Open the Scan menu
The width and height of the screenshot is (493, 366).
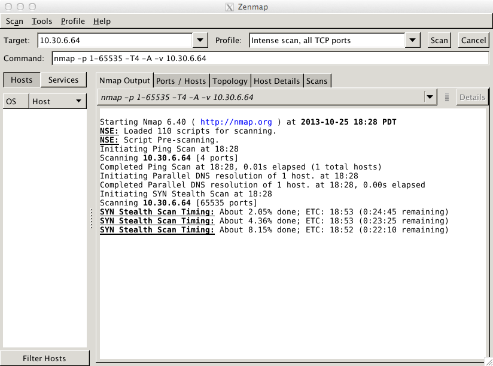coord(14,21)
